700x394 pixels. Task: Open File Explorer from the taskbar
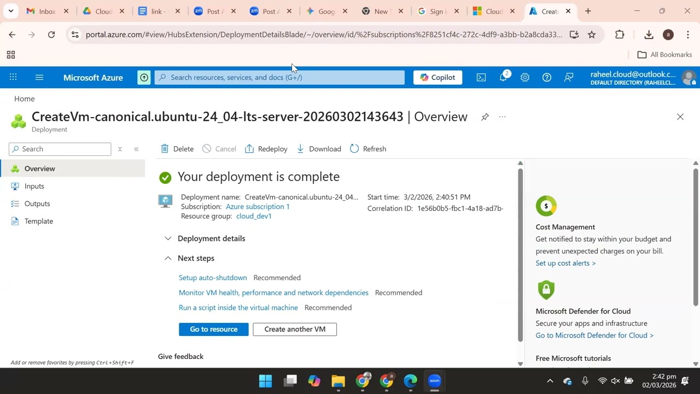pos(339,381)
